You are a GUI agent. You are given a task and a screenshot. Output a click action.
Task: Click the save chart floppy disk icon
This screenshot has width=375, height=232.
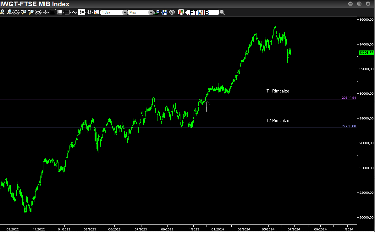point(164,12)
